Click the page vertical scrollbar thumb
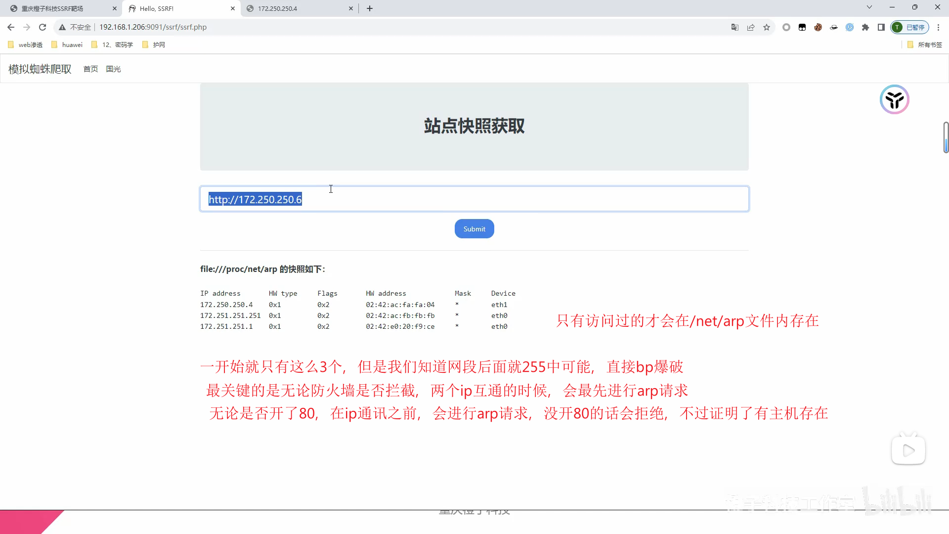Viewport: 949px width, 534px height. (946, 137)
